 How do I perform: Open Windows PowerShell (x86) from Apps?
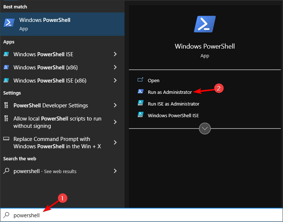coord(62,67)
